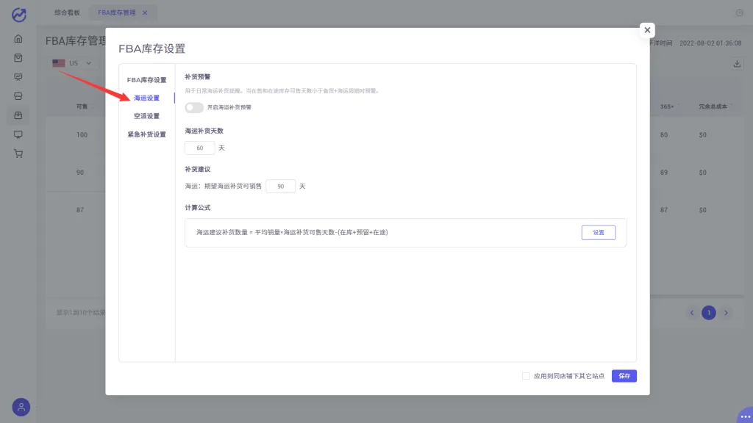This screenshot has height=423, width=753.
Task: Click the clock icon in header
Action: point(740,13)
